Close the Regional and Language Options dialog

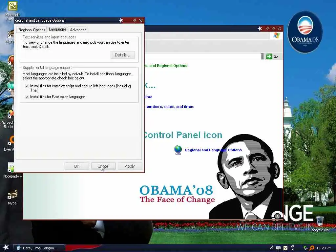pos(141,20)
